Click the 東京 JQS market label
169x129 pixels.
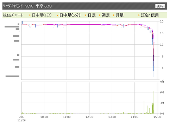(x=44, y=6)
